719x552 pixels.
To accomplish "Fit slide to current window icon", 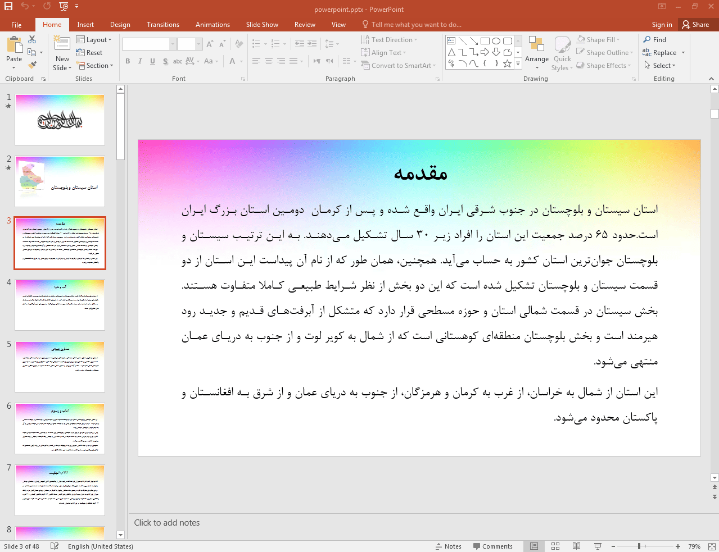I will 712,546.
